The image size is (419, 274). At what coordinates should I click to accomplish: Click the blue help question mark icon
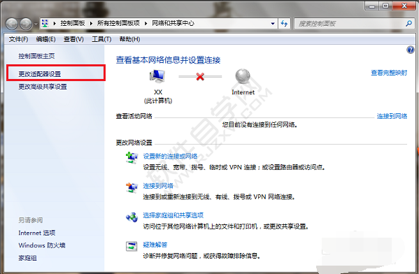click(411, 50)
